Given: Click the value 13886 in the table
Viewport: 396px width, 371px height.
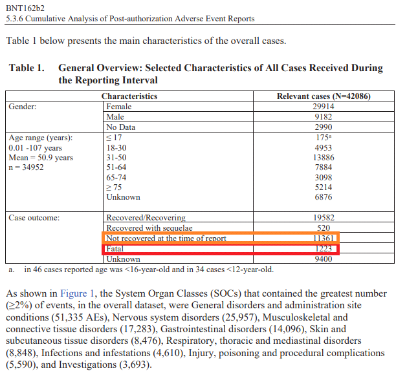Looking at the screenshot, I should pyautogui.click(x=324, y=158).
